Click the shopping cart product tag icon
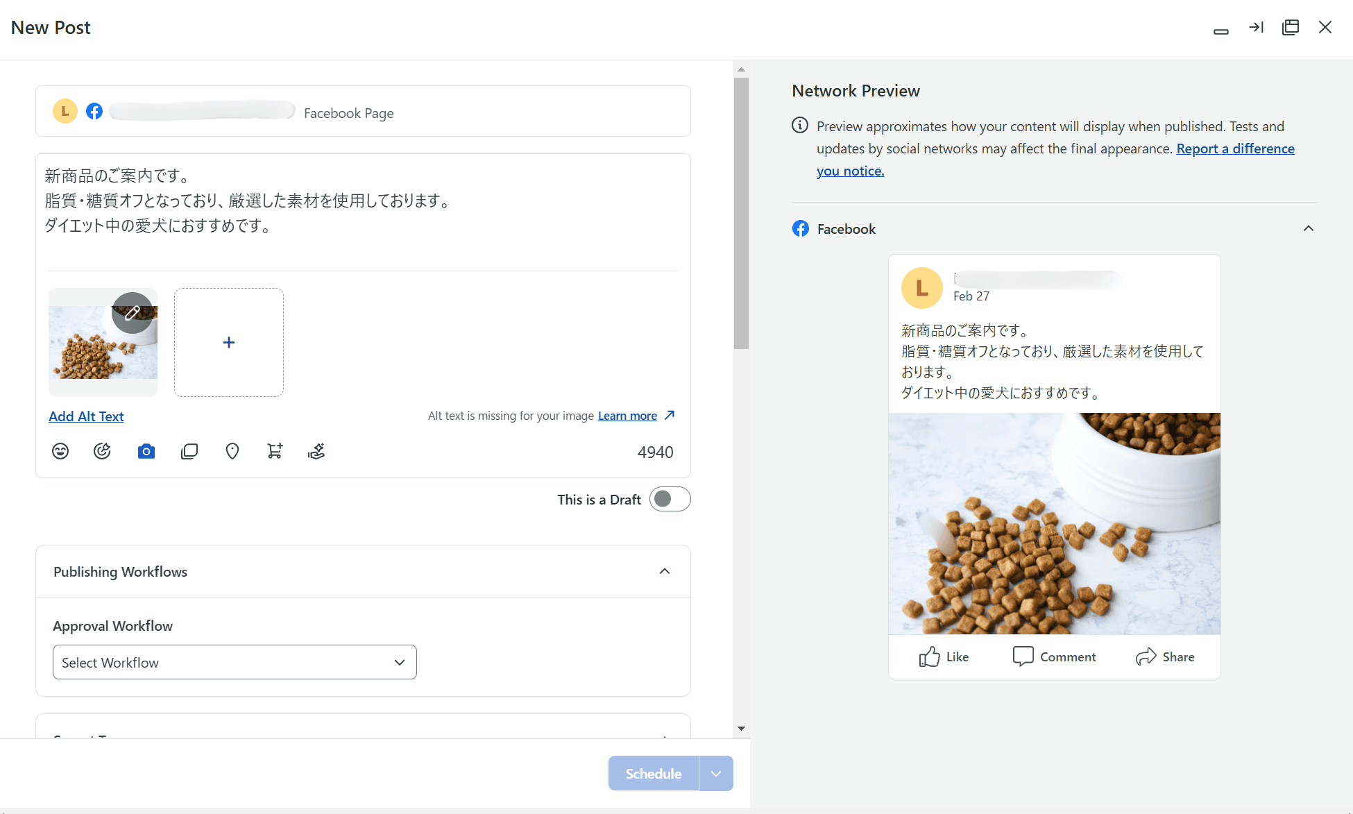This screenshot has height=814, width=1353. 275,452
